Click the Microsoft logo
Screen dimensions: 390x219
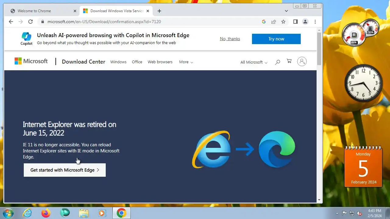[x=31, y=61]
